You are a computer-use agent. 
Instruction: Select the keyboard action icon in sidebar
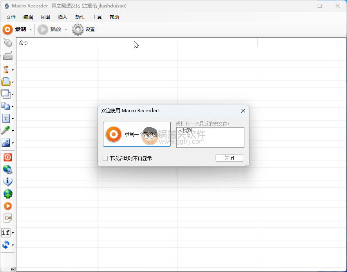click(x=8, y=56)
